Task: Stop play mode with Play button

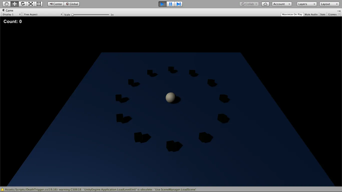Action: coord(162,4)
